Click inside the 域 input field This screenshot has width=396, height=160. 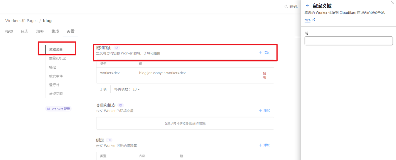coord(348,41)
